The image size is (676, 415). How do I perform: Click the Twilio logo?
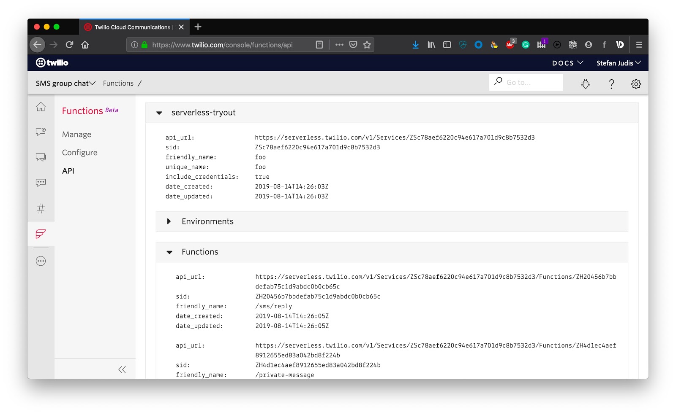[52, 63]
